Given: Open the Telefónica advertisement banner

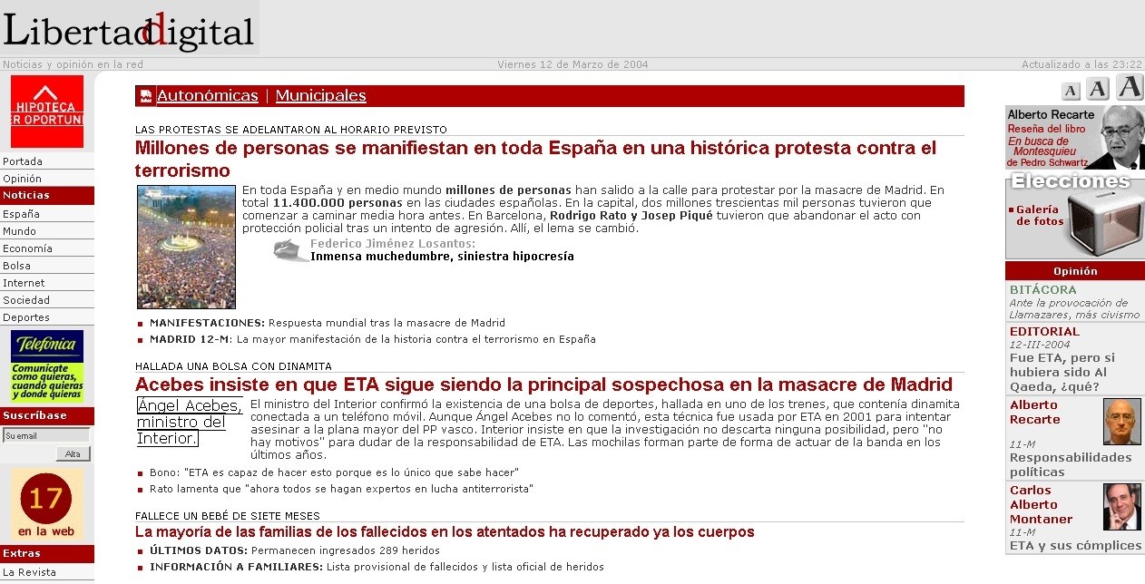Looking at the screenshot, I should pos(47,366).
